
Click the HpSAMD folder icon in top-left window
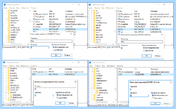click(9, 11)
